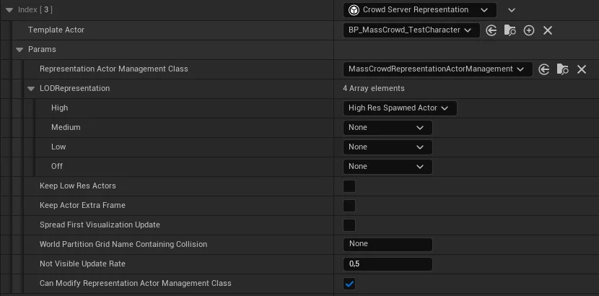
Task: Click Can Modify Representation Actor Management Class label
Action: pyautogui.click(x=136, y=283)
